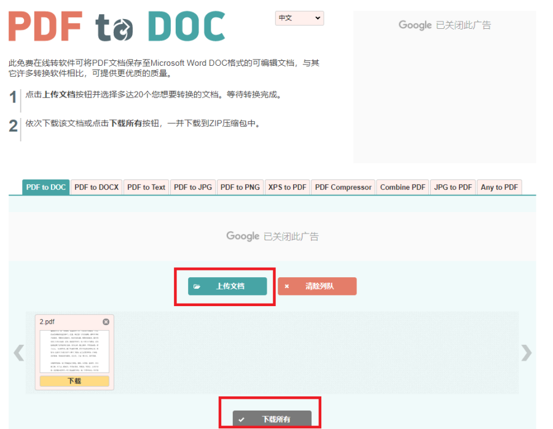Click the Google ad notice in sidebar
This screenshot has width=553, height=429.
pos(445,25)
